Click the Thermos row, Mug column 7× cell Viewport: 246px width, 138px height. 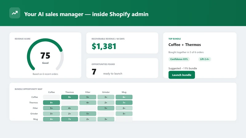click(x=124, y=103)
